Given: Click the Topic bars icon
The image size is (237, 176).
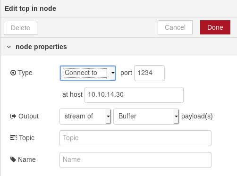Looking at the screenshot, I should click(x=14, y=138).
